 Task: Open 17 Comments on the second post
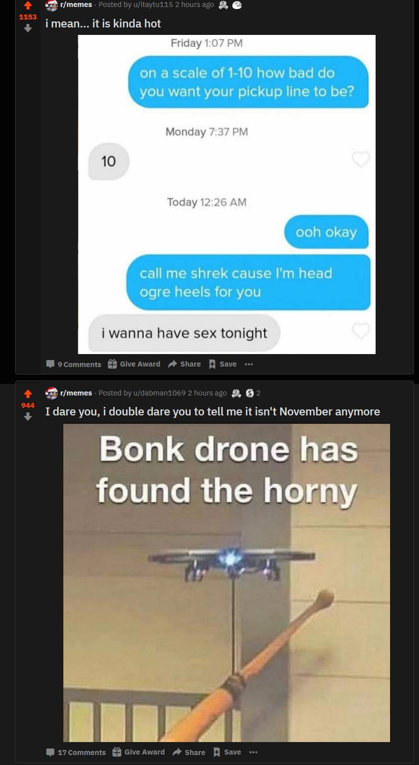(x=76, y=752)
